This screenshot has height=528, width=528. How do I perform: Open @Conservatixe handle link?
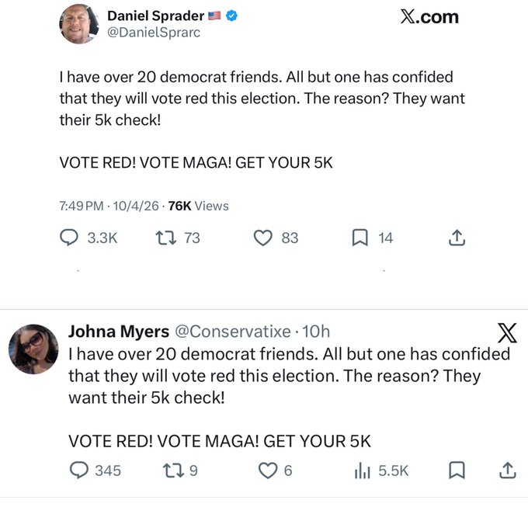[x=233, y=332]
